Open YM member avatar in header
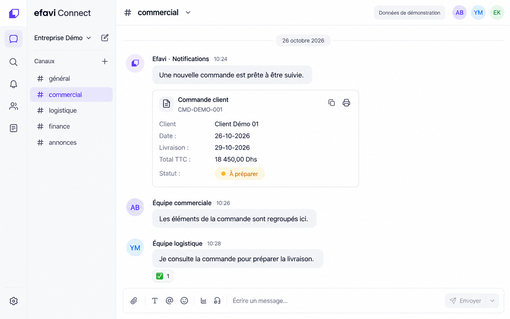510x319 pixels. (x=478, y=13)
